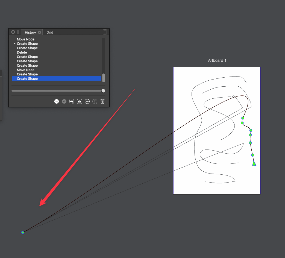Click the circled minus icon
285x258 pixels.
coord(87,101)
